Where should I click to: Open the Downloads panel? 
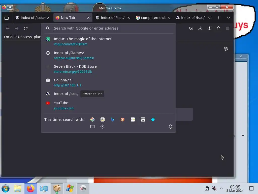pos(200,28)
